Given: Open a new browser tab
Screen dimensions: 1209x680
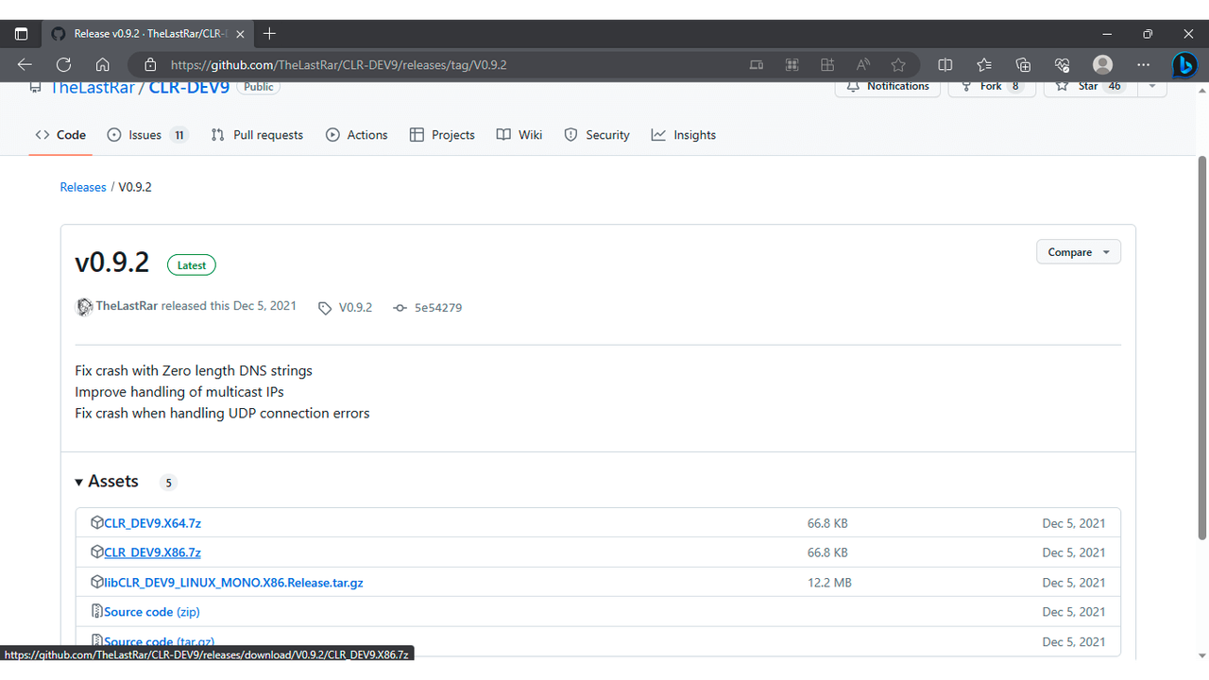Looking at the screenshot, I should click(x=269, y=34).
